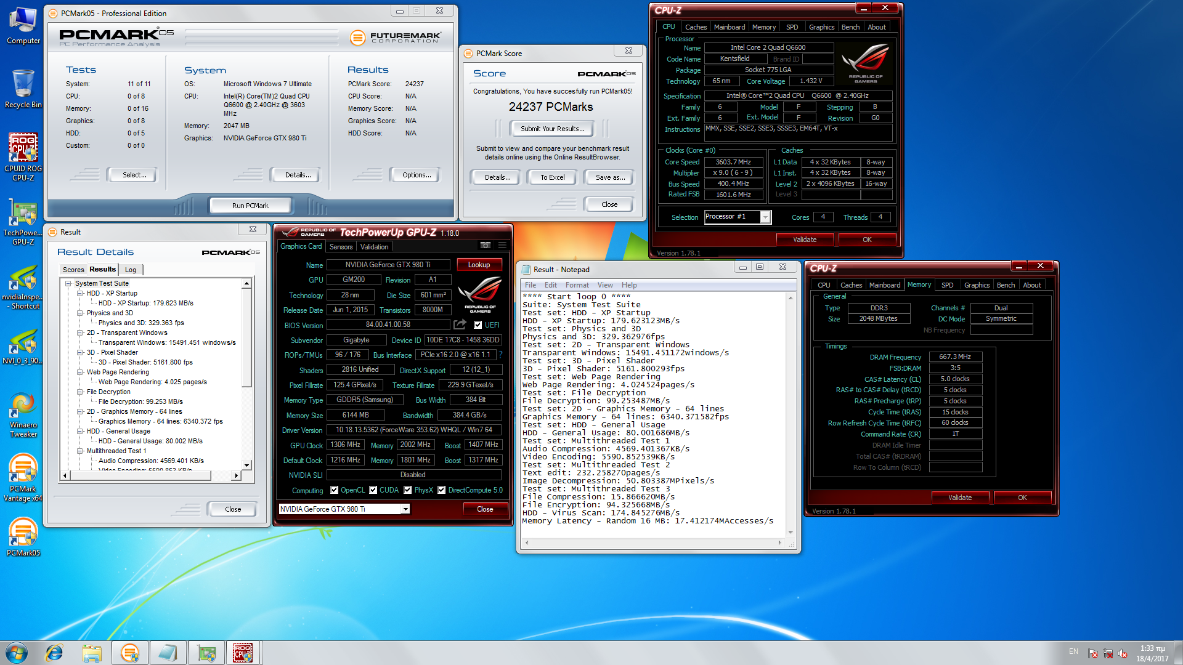The width and height of the screenshot is (1183, 665).
Task: Open the Recycle Bin desktop icon
Action: 23,88
